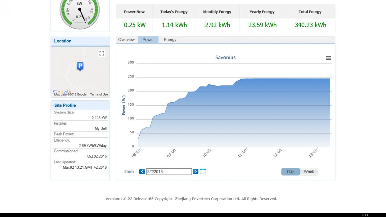Click the Power Now column header
Image resolution: width=386 pixels, height=217 pixels.
coord(134,12)
